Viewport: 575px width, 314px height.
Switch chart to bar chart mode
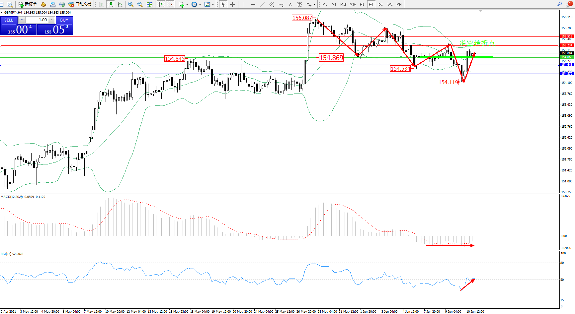pos(101,4)
